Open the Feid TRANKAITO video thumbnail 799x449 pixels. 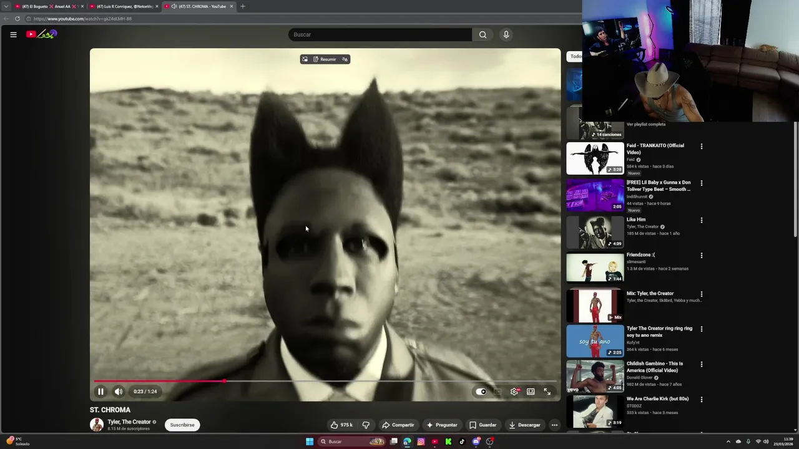click(595, 158)
